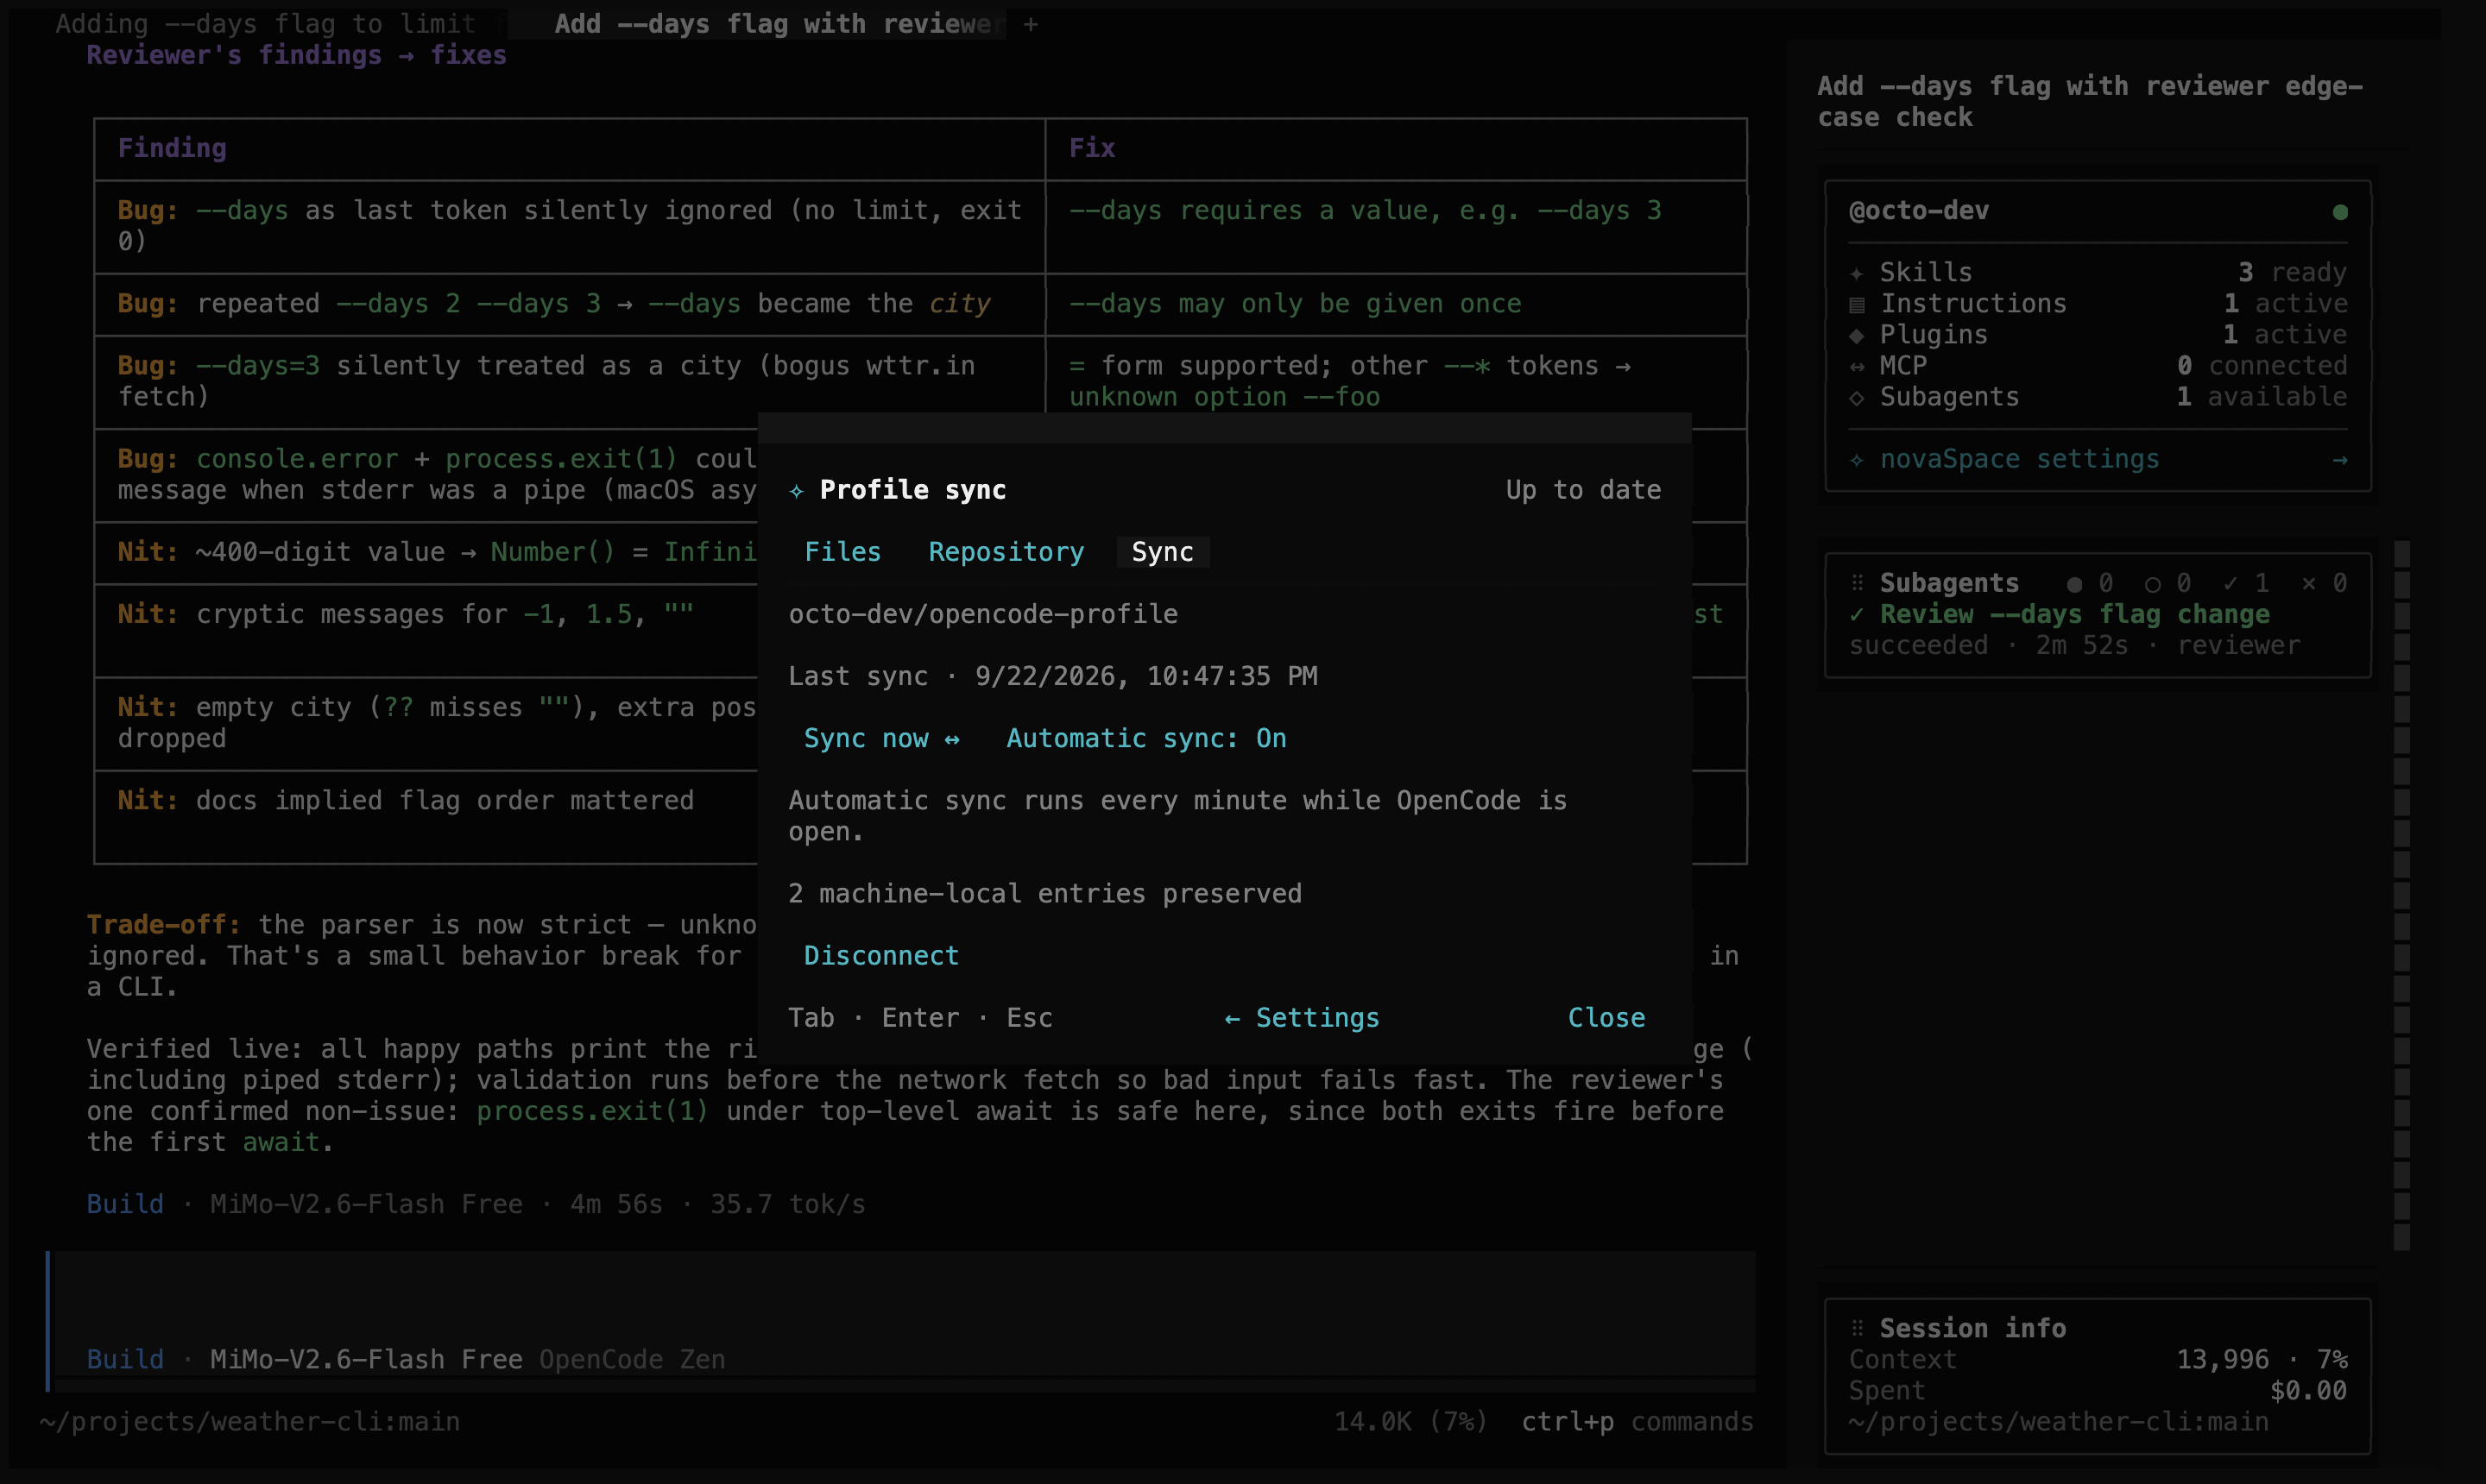2486x1484 pixels.
Task: Open the new tab plus button
Action: coord(1031,24)
